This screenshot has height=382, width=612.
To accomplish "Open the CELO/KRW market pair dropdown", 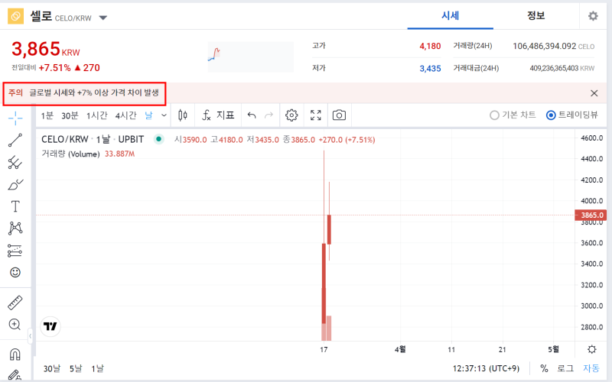I will pyautogui.click(x=103, y=18).
